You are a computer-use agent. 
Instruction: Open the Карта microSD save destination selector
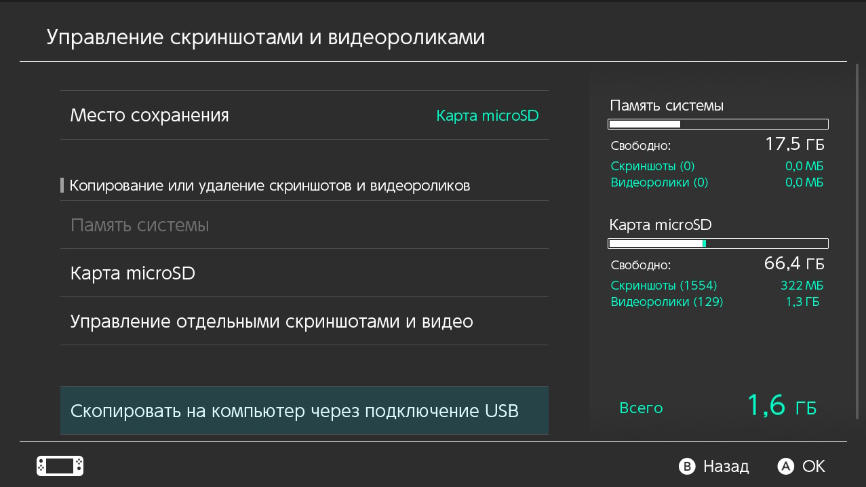488,115
